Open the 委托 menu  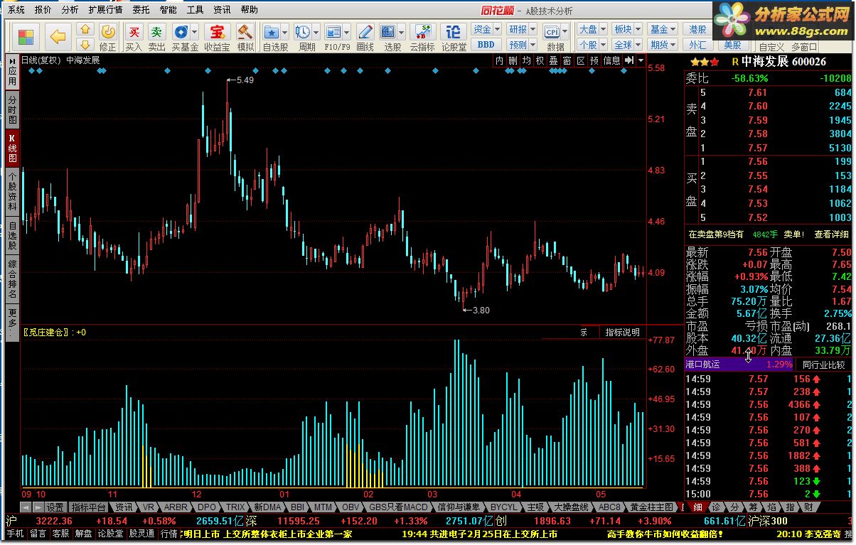pos(141,10)
